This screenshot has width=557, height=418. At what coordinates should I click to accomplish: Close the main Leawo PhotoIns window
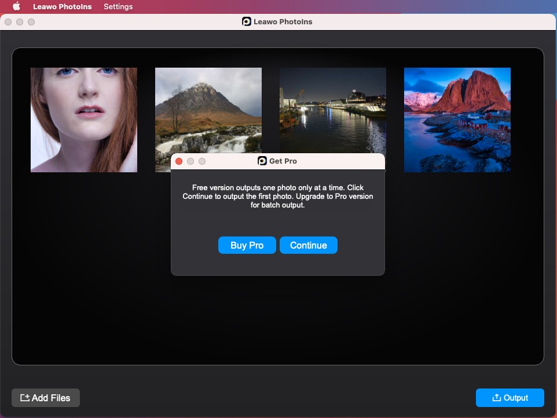pyautogui.click(x=8, y=22)
